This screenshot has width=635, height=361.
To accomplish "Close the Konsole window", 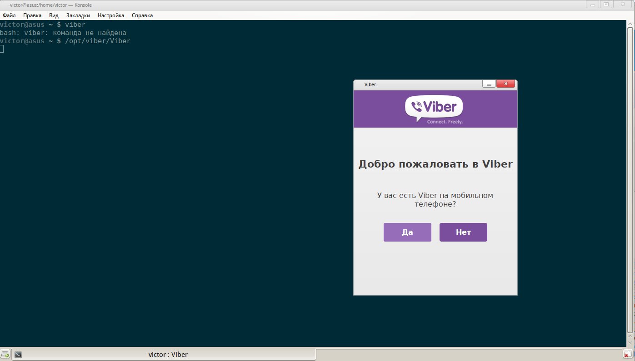I will tap(623, 4).
